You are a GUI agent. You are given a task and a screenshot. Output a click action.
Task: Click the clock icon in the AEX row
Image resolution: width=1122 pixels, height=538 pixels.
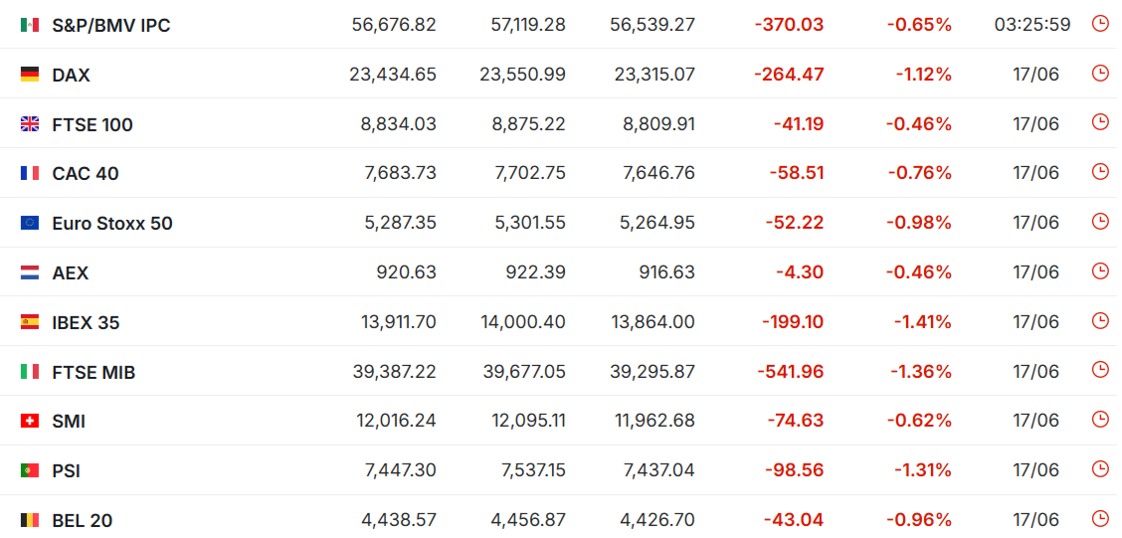pyautogui.click(x=1100, y=271)
